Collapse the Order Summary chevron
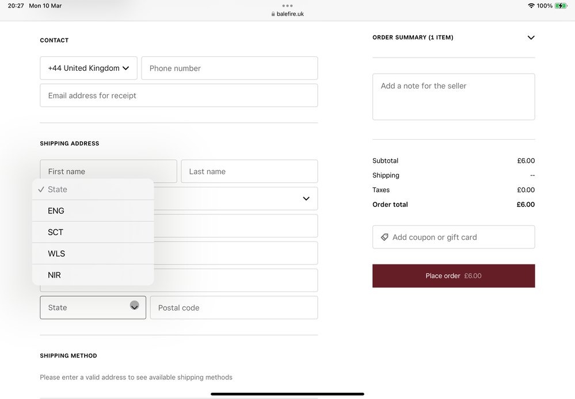Image resolution: width=575 pixels, height=399 pixels. tap(531, 37)
